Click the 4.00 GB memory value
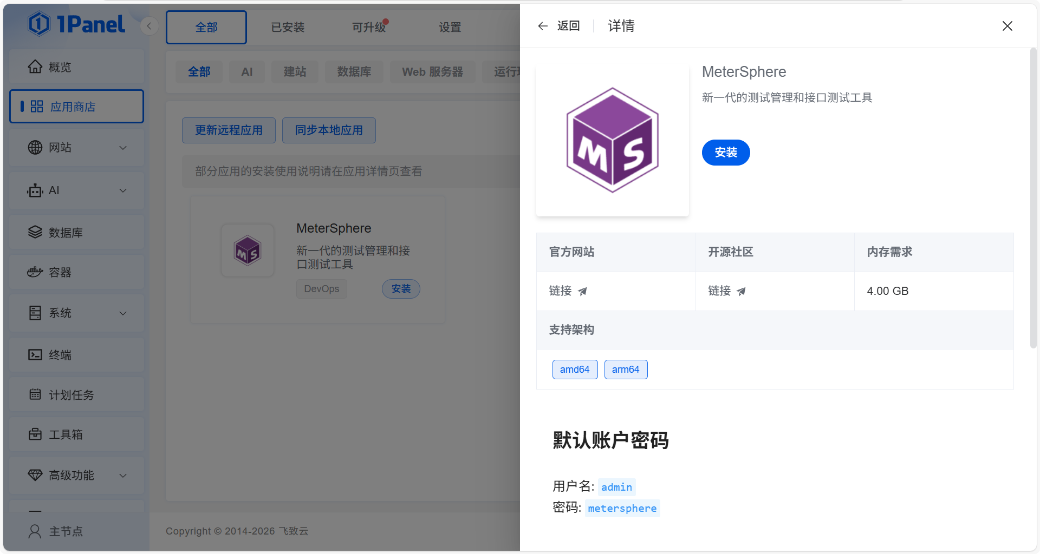Viewport: 1040px width, 554px height. point(888,291)
